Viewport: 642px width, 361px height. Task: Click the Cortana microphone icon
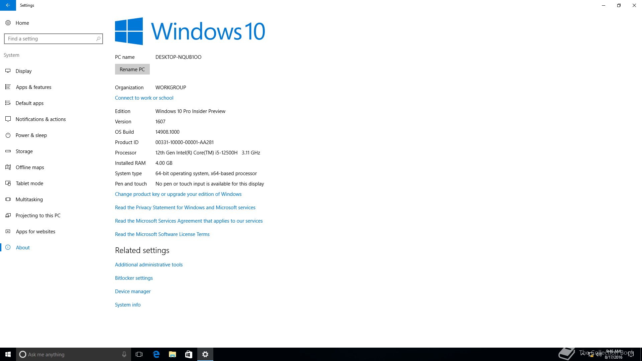(x=124, y=354)
